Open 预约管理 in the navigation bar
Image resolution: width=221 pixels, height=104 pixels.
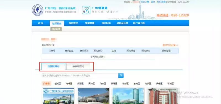click(73, 23)
